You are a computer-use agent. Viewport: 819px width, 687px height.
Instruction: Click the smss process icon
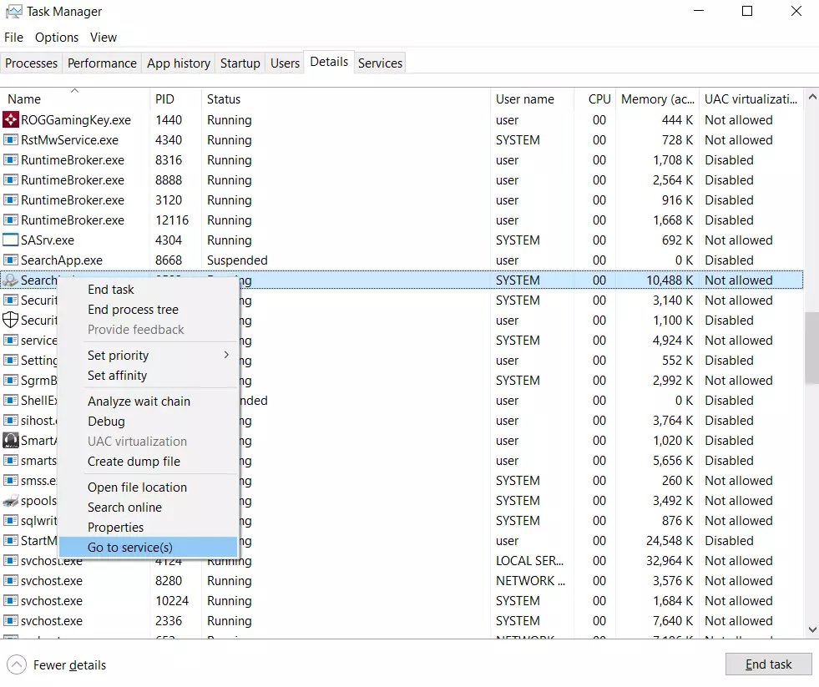11,481
